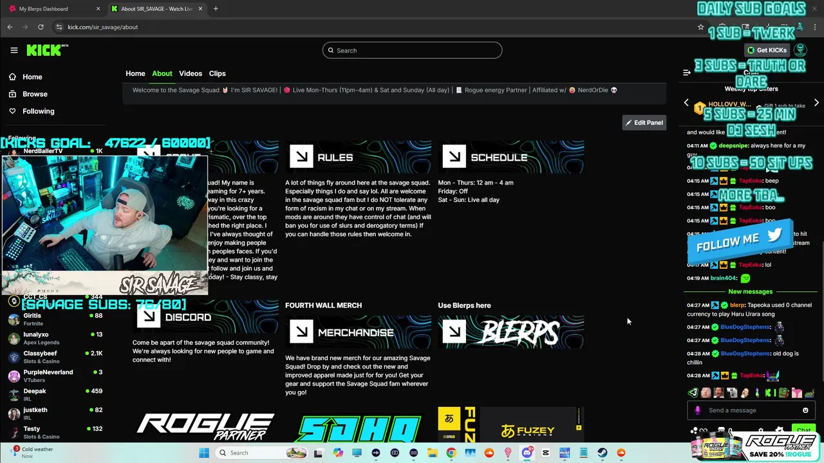Open the Videos channel tab
Image resolution: width=824 pixels, height=463 pixels.
191,73
